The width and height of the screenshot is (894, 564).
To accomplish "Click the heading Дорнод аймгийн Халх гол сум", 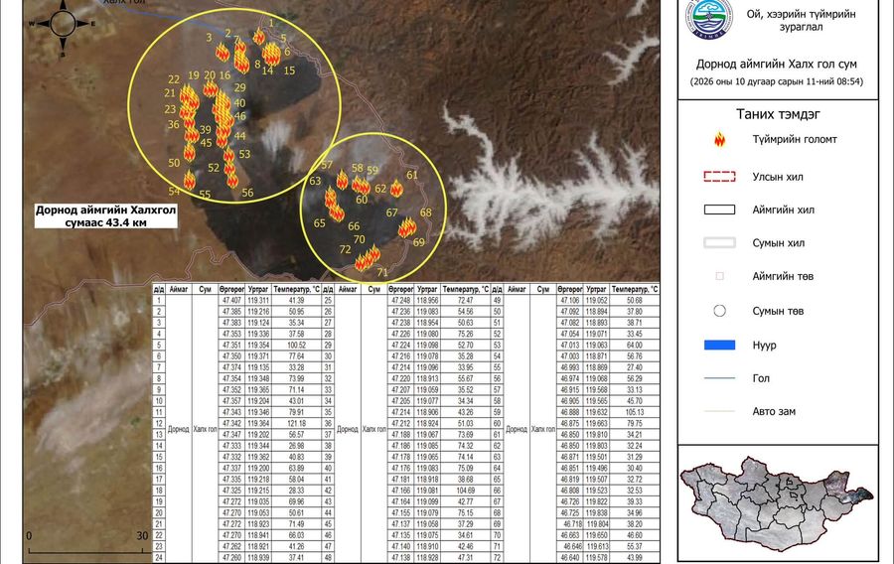I will click(x=777, y=65).
